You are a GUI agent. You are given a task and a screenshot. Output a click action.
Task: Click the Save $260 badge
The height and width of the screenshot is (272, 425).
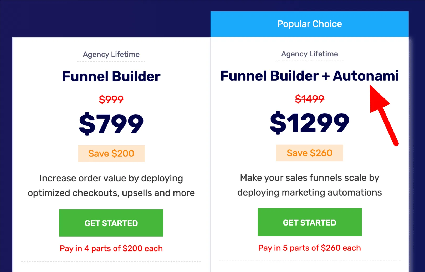click(x=310, y=153)
